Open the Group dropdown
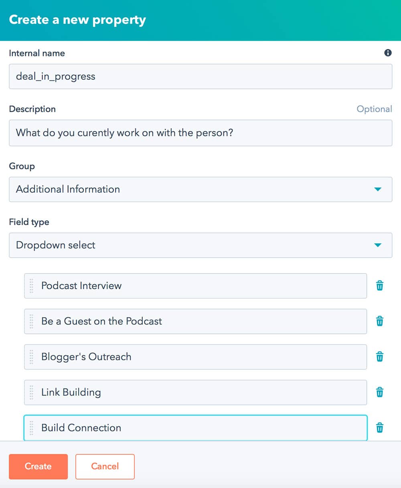The height and width of the screenshot is (488, 401). pyautogui.click(x=200, y=189)
